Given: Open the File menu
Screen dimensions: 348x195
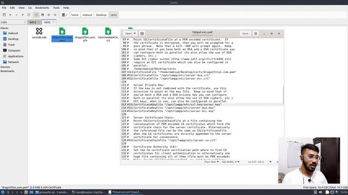Looking at the screenshot, I should tap(4, 8).
